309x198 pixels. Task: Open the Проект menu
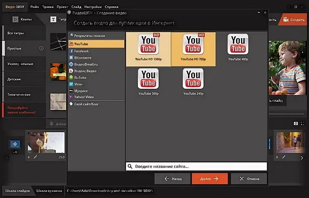(62, 7)
